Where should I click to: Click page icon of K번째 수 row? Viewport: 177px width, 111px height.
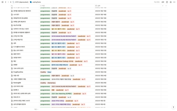12,90
